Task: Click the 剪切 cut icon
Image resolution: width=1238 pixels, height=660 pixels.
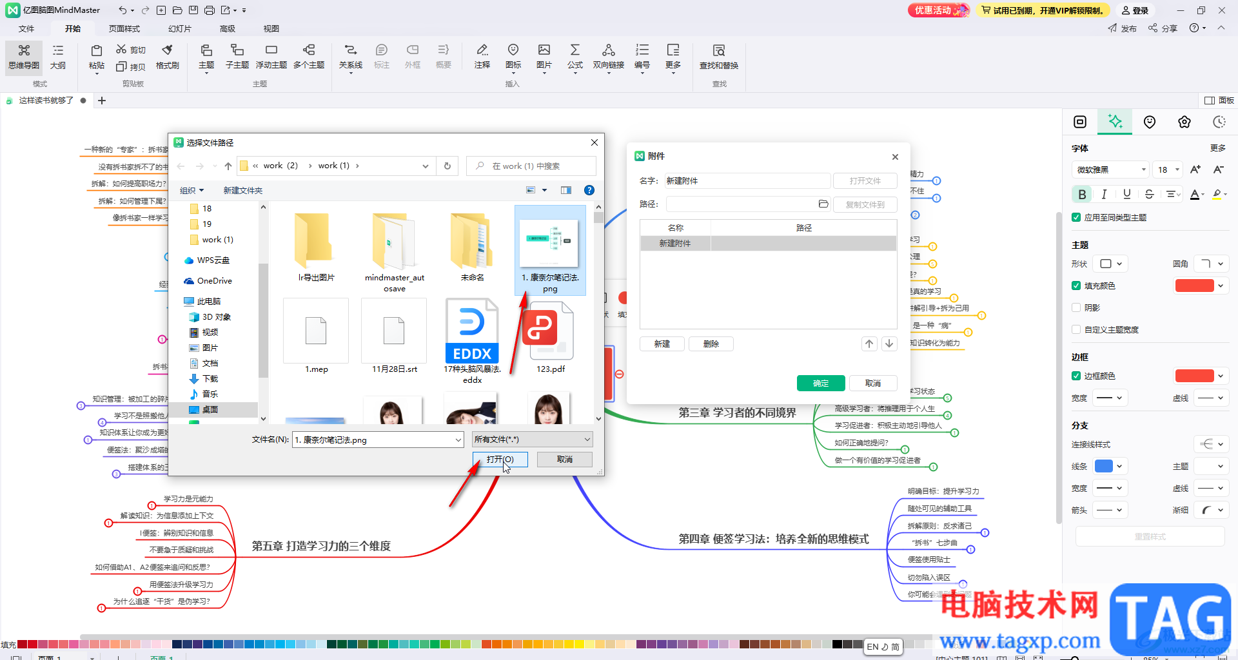Action: tap(131, 50)
